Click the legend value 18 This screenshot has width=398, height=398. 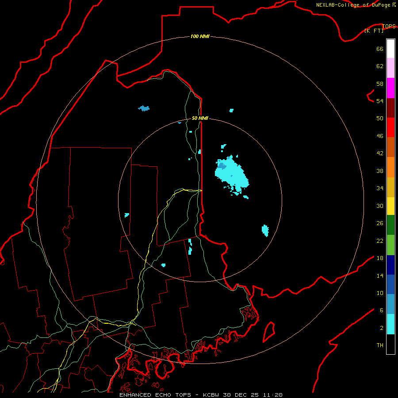point(380,258)
